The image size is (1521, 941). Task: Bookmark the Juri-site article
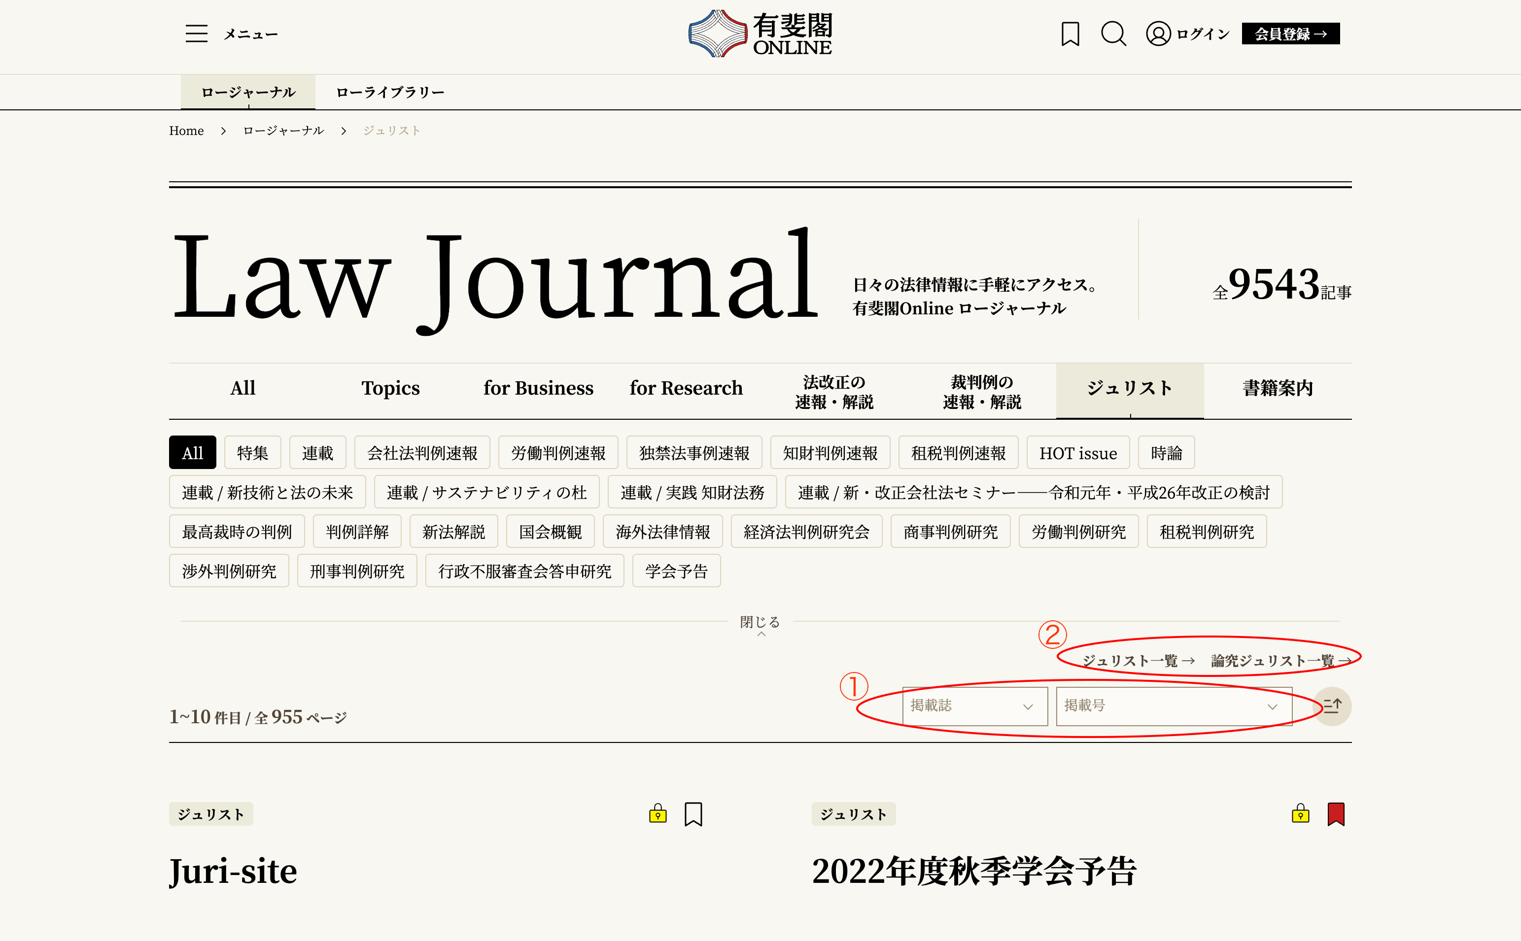[x=693, y=813]
